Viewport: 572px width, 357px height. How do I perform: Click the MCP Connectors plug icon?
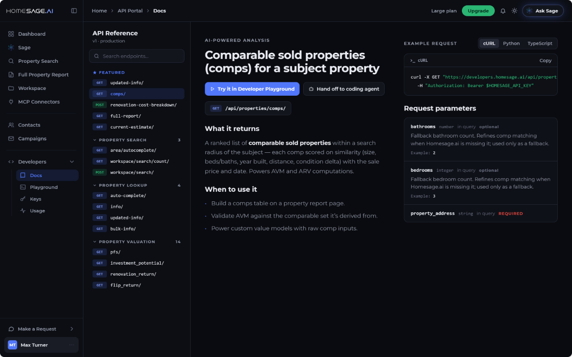pos(11,102)
